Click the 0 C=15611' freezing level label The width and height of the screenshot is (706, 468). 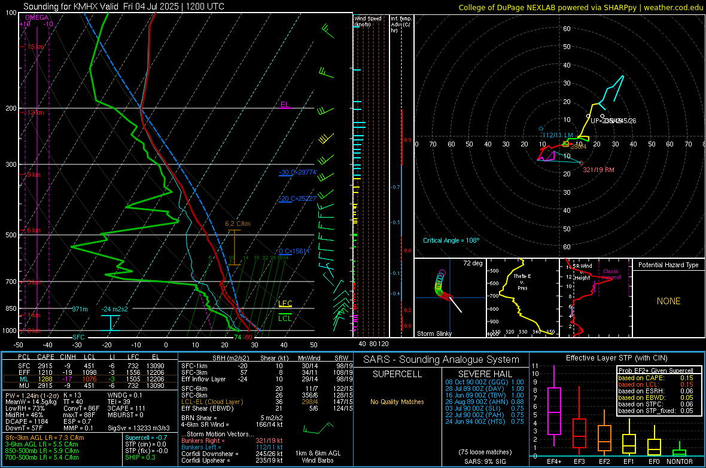(x=295, y=251)
